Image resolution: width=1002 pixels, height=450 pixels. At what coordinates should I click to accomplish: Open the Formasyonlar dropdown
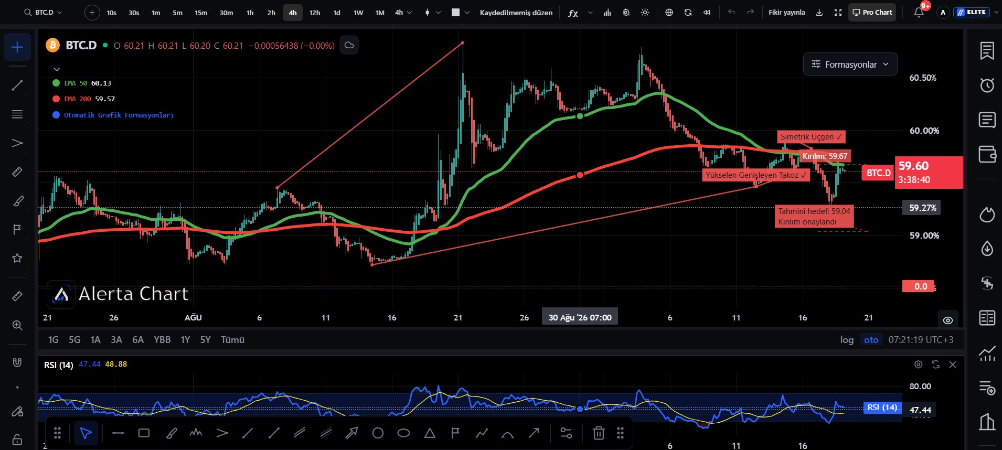coord(850,65)
